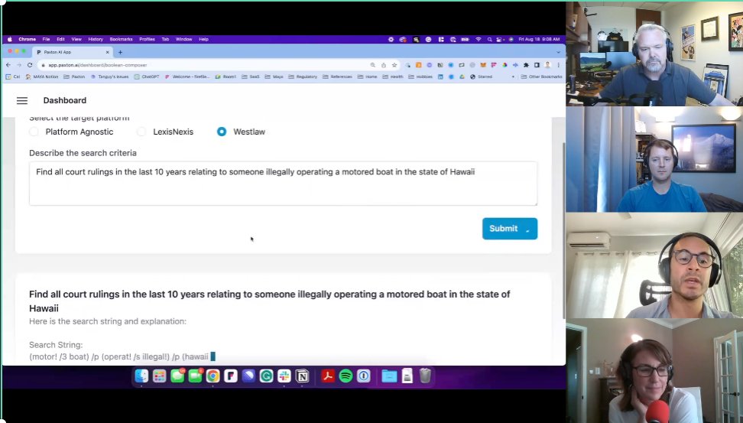This screenshot has height=423, width=743.
Task: Open Launchpad from the dock
Action: tap(159, 376)
